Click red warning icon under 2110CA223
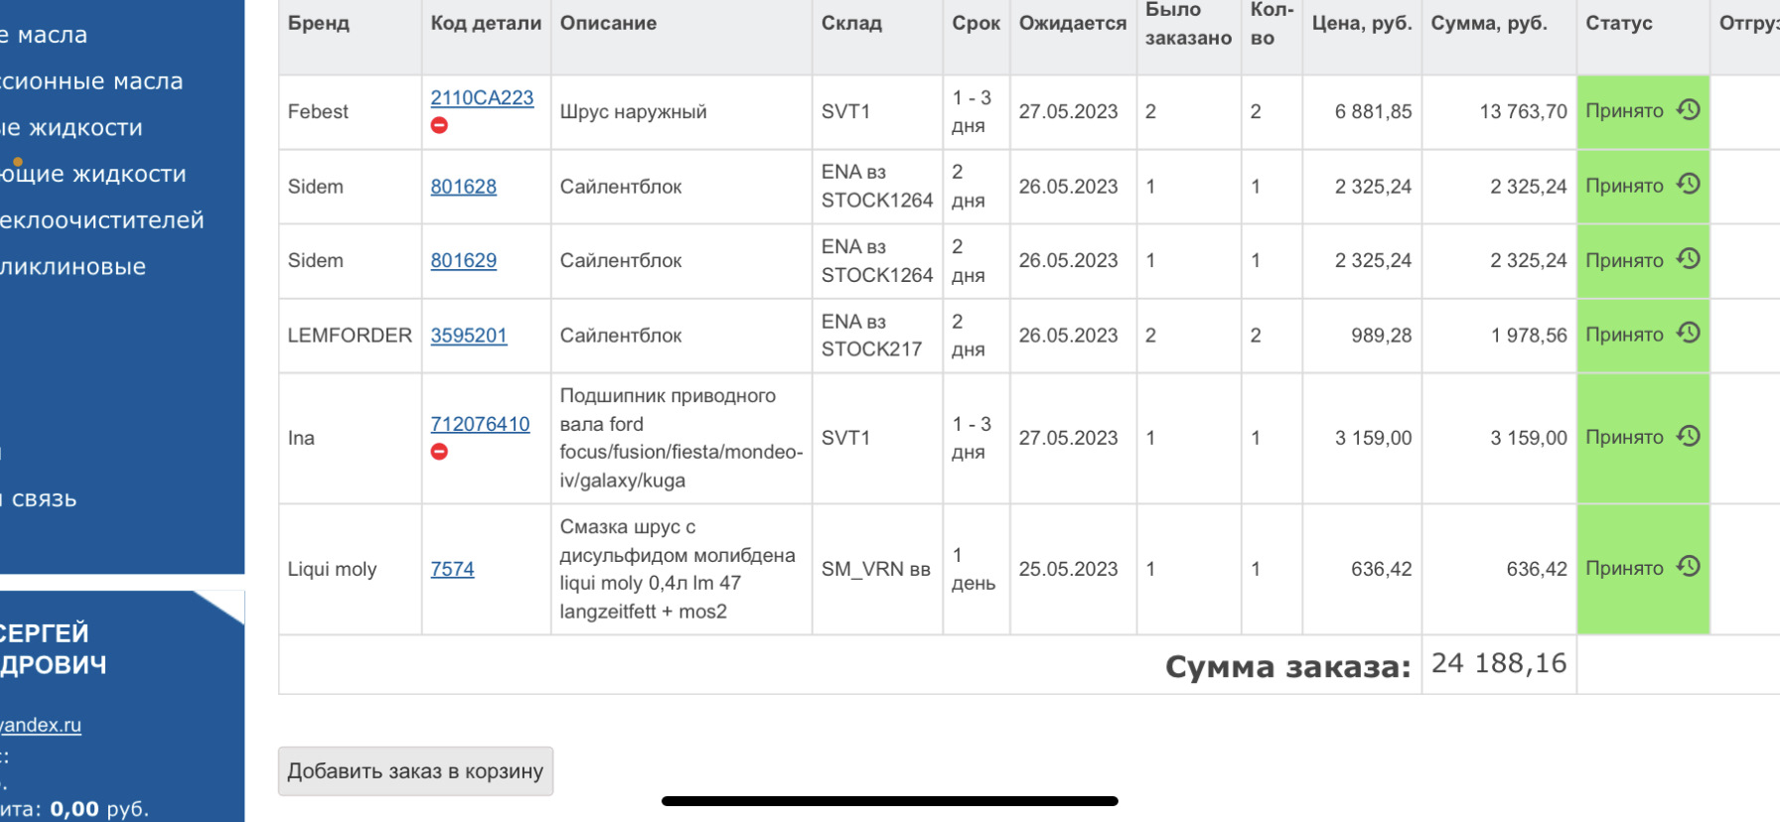 pos(439,125)
